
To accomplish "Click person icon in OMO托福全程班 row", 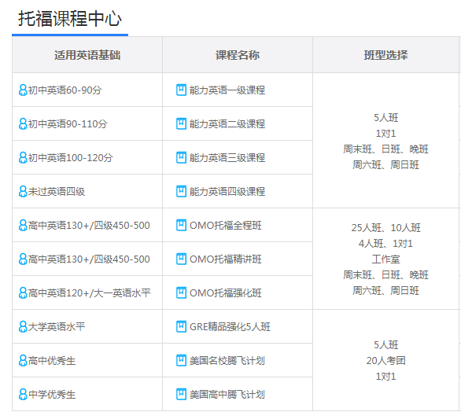I will coord(23,226).
